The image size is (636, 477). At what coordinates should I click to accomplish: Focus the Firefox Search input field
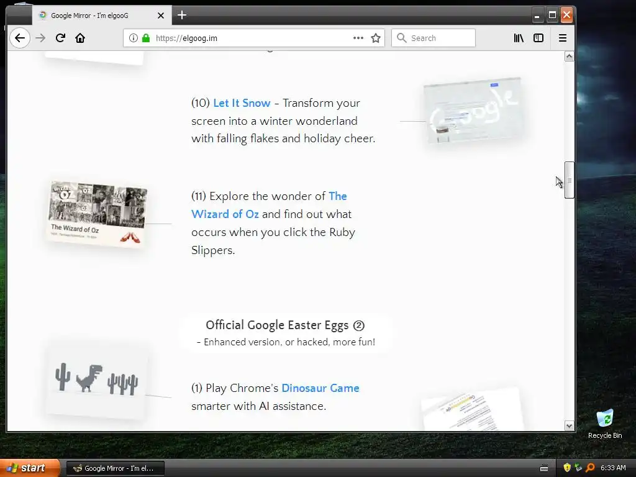click(x=433, y=38)
